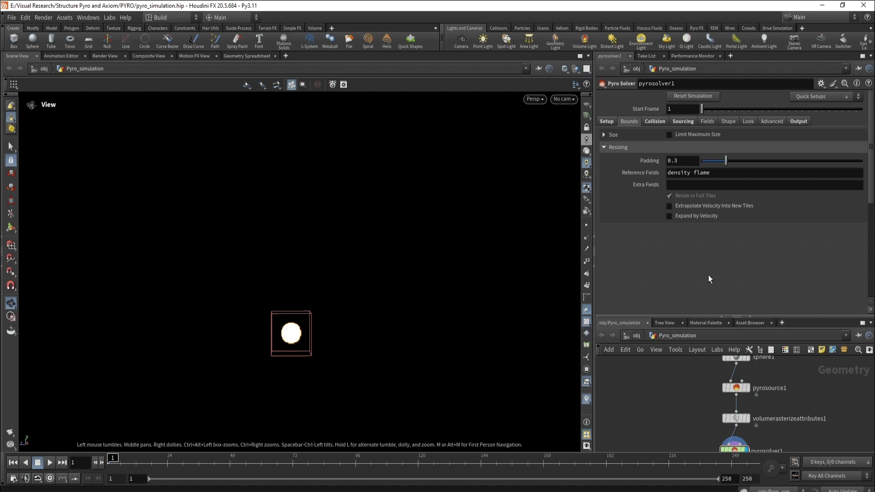875x492 pixels.
Task: Open the Persp viewport menu
Action: tap(535, 99)
